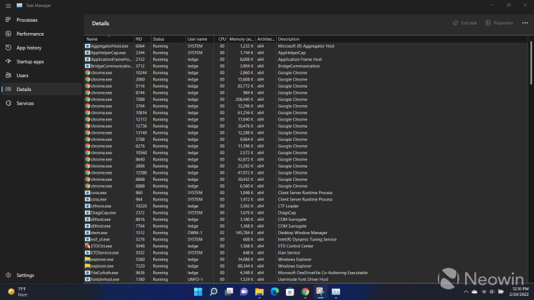
Task: Sort by the Status column header
Action: click(168, 39)
